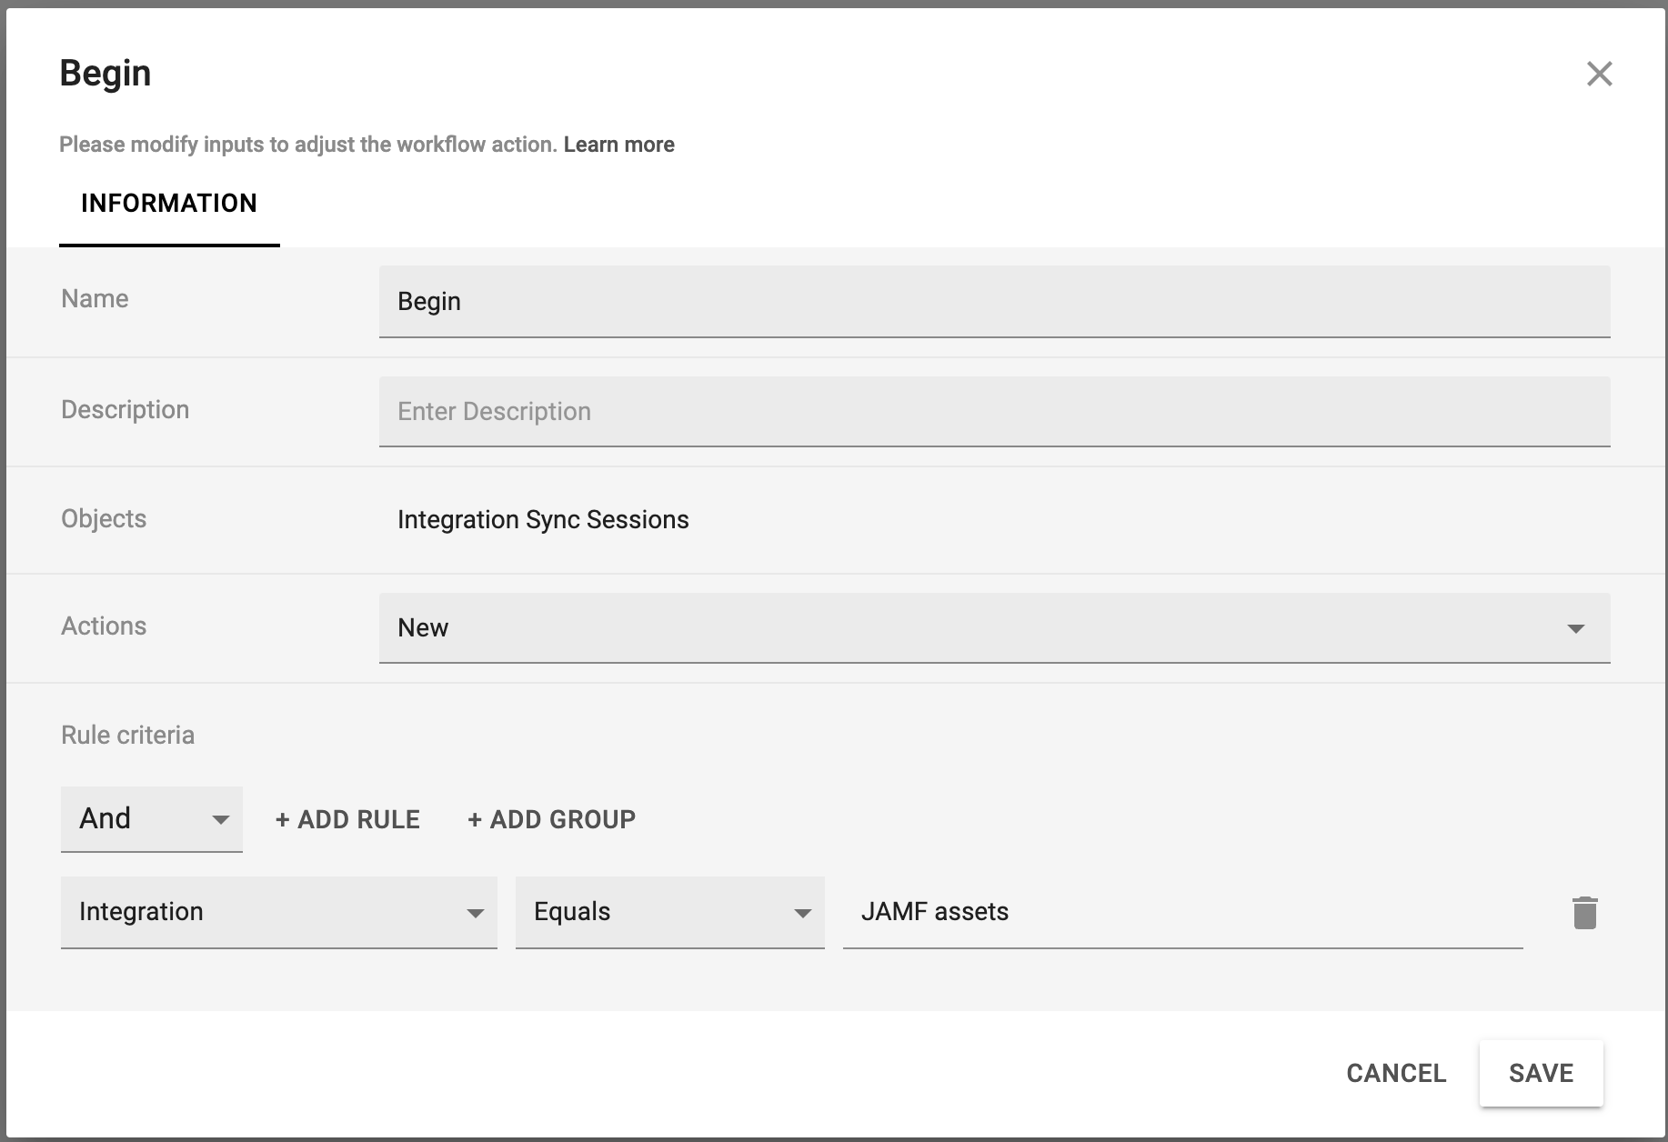Focus the Name field containing Begin

[x=993, y=302]
